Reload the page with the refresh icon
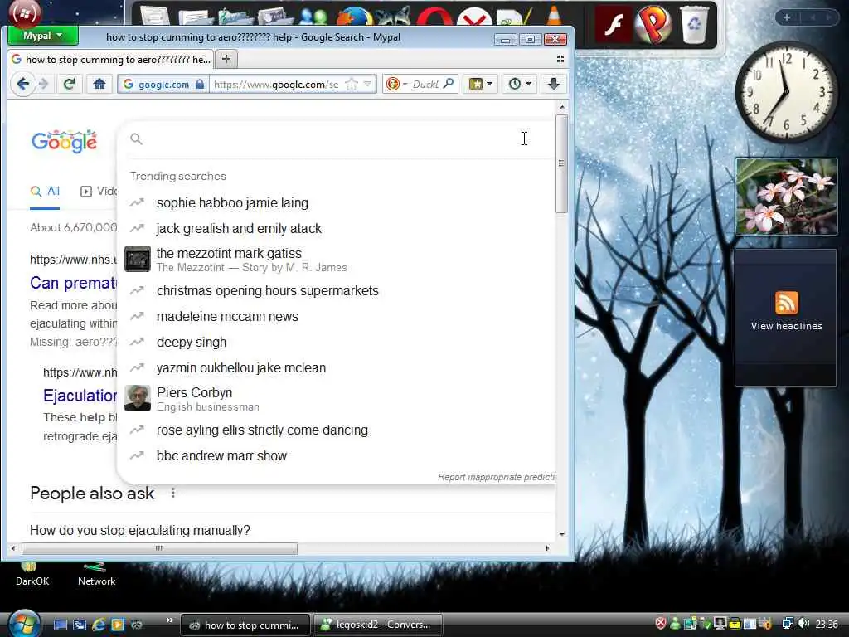Image resolution: width=849 pixels, height=637 pixels. 70,84
